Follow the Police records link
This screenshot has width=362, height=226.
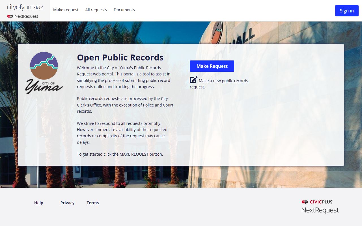[148, 105]
